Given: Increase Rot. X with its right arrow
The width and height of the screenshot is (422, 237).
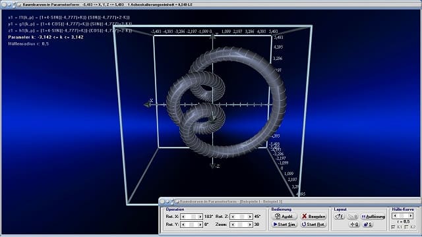Looking at the screenshot, I should pyautogui.click(x=200, y=217).
